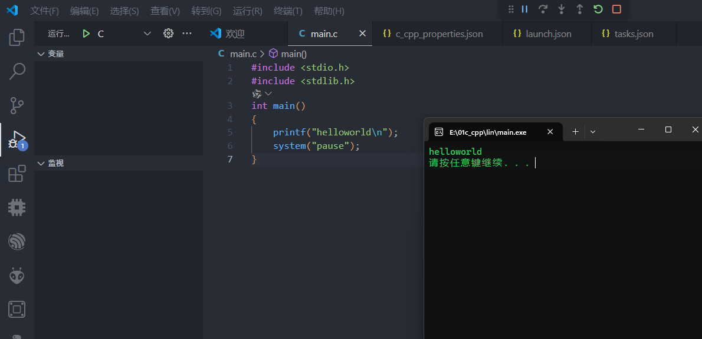Switch to the launch.json tab

pyautogui.click(x=548, y=34)
